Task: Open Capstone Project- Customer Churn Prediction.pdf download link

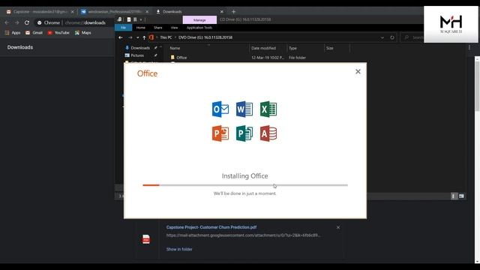Action: (211, 227)
